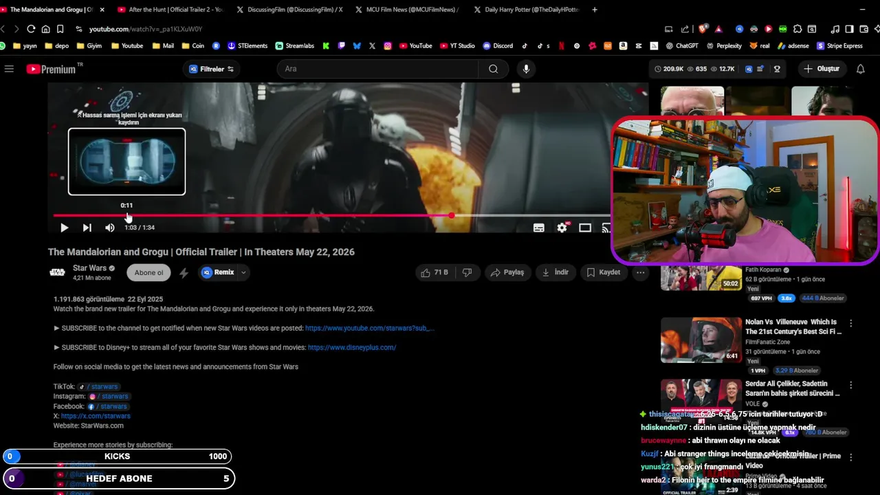Switch to After the Hunt trailer tab

point(169,10)
